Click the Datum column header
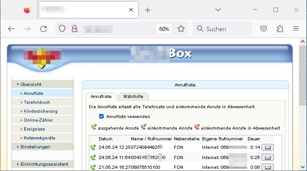 105,139
